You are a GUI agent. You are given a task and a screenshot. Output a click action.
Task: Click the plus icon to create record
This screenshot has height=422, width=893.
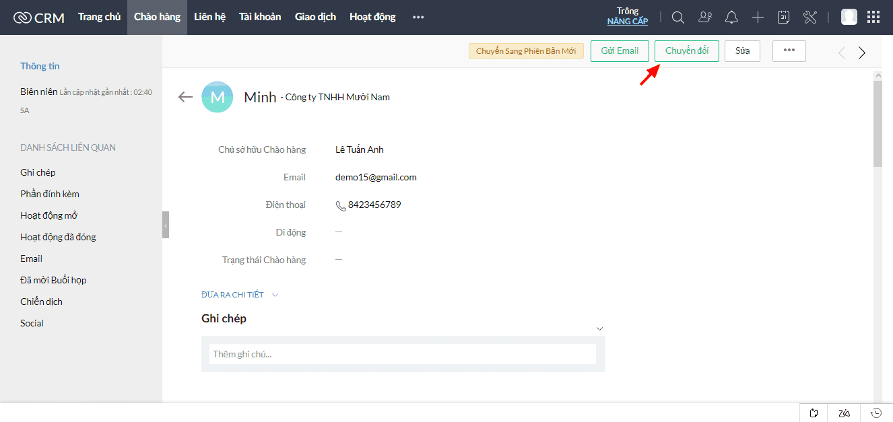pyautogui.click(x=758, y=17)
